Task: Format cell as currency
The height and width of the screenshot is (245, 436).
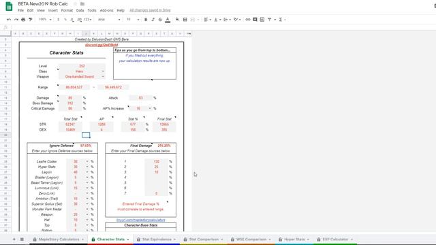Action: pyautogui.click(x=58, y=20)
